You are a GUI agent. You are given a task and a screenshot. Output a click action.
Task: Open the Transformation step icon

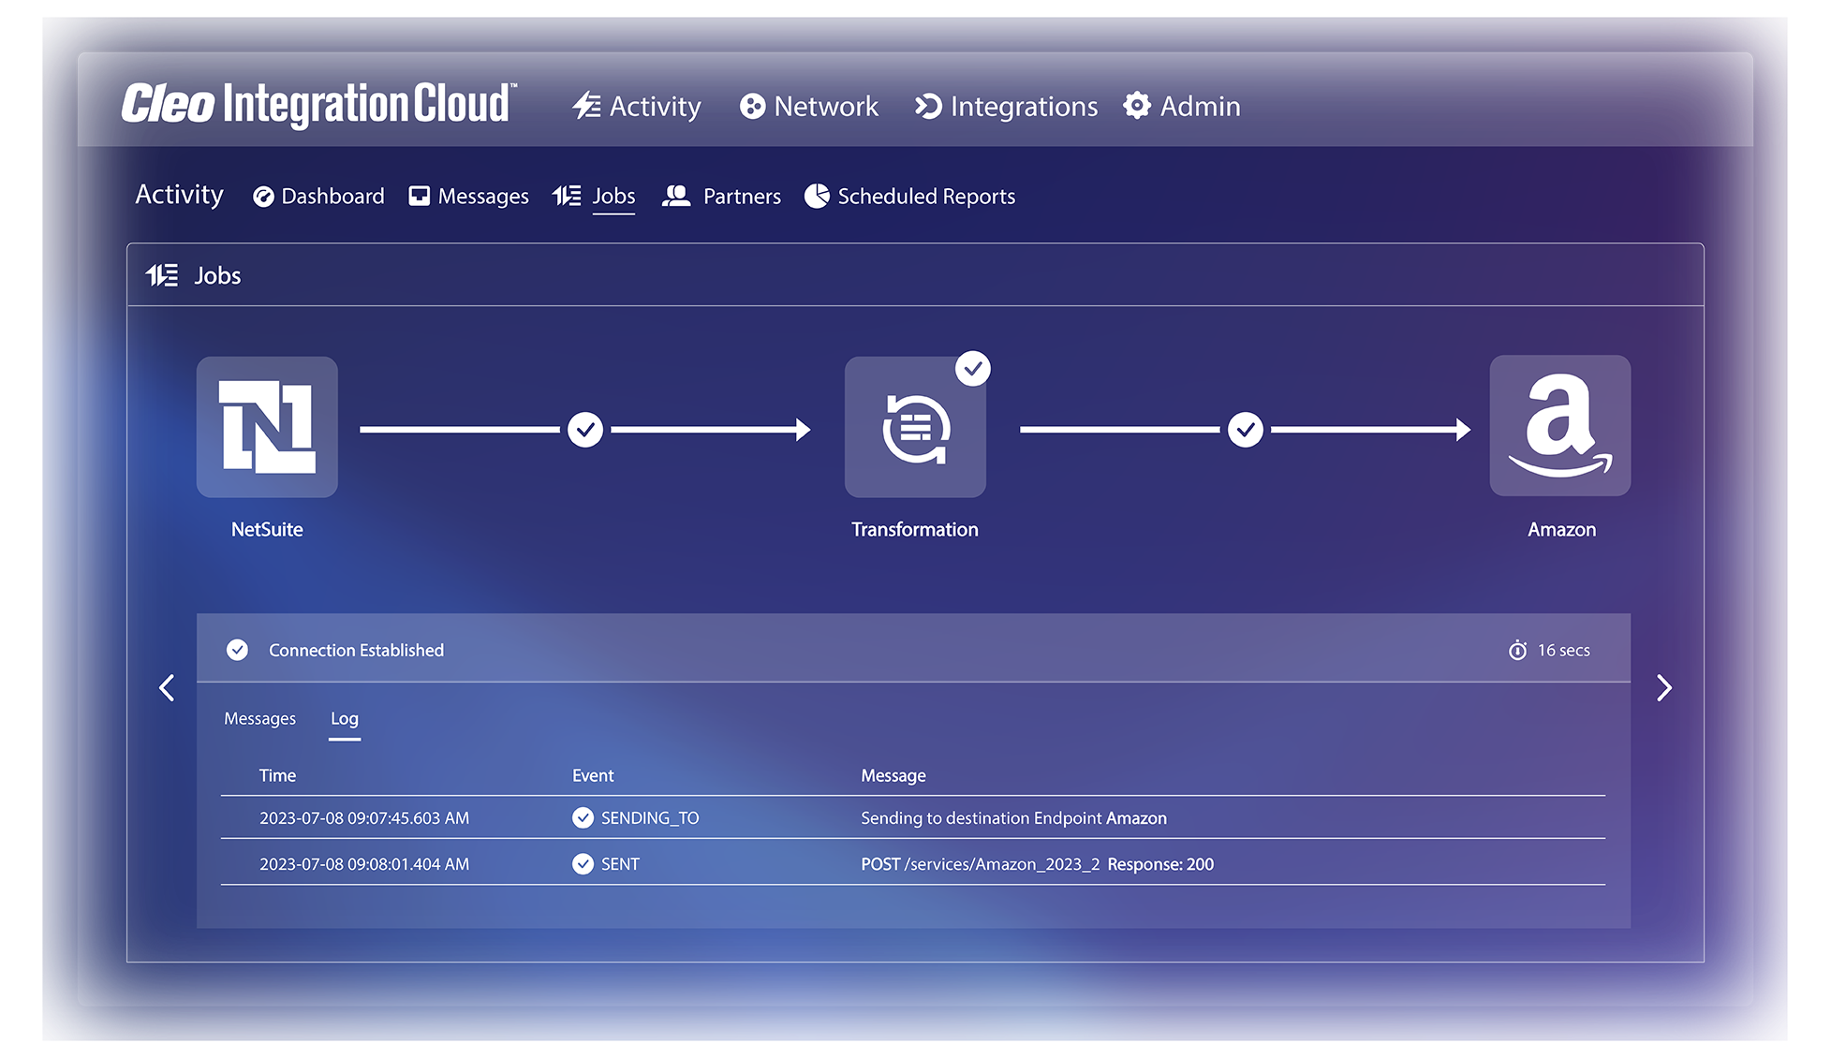pos(915,426)
